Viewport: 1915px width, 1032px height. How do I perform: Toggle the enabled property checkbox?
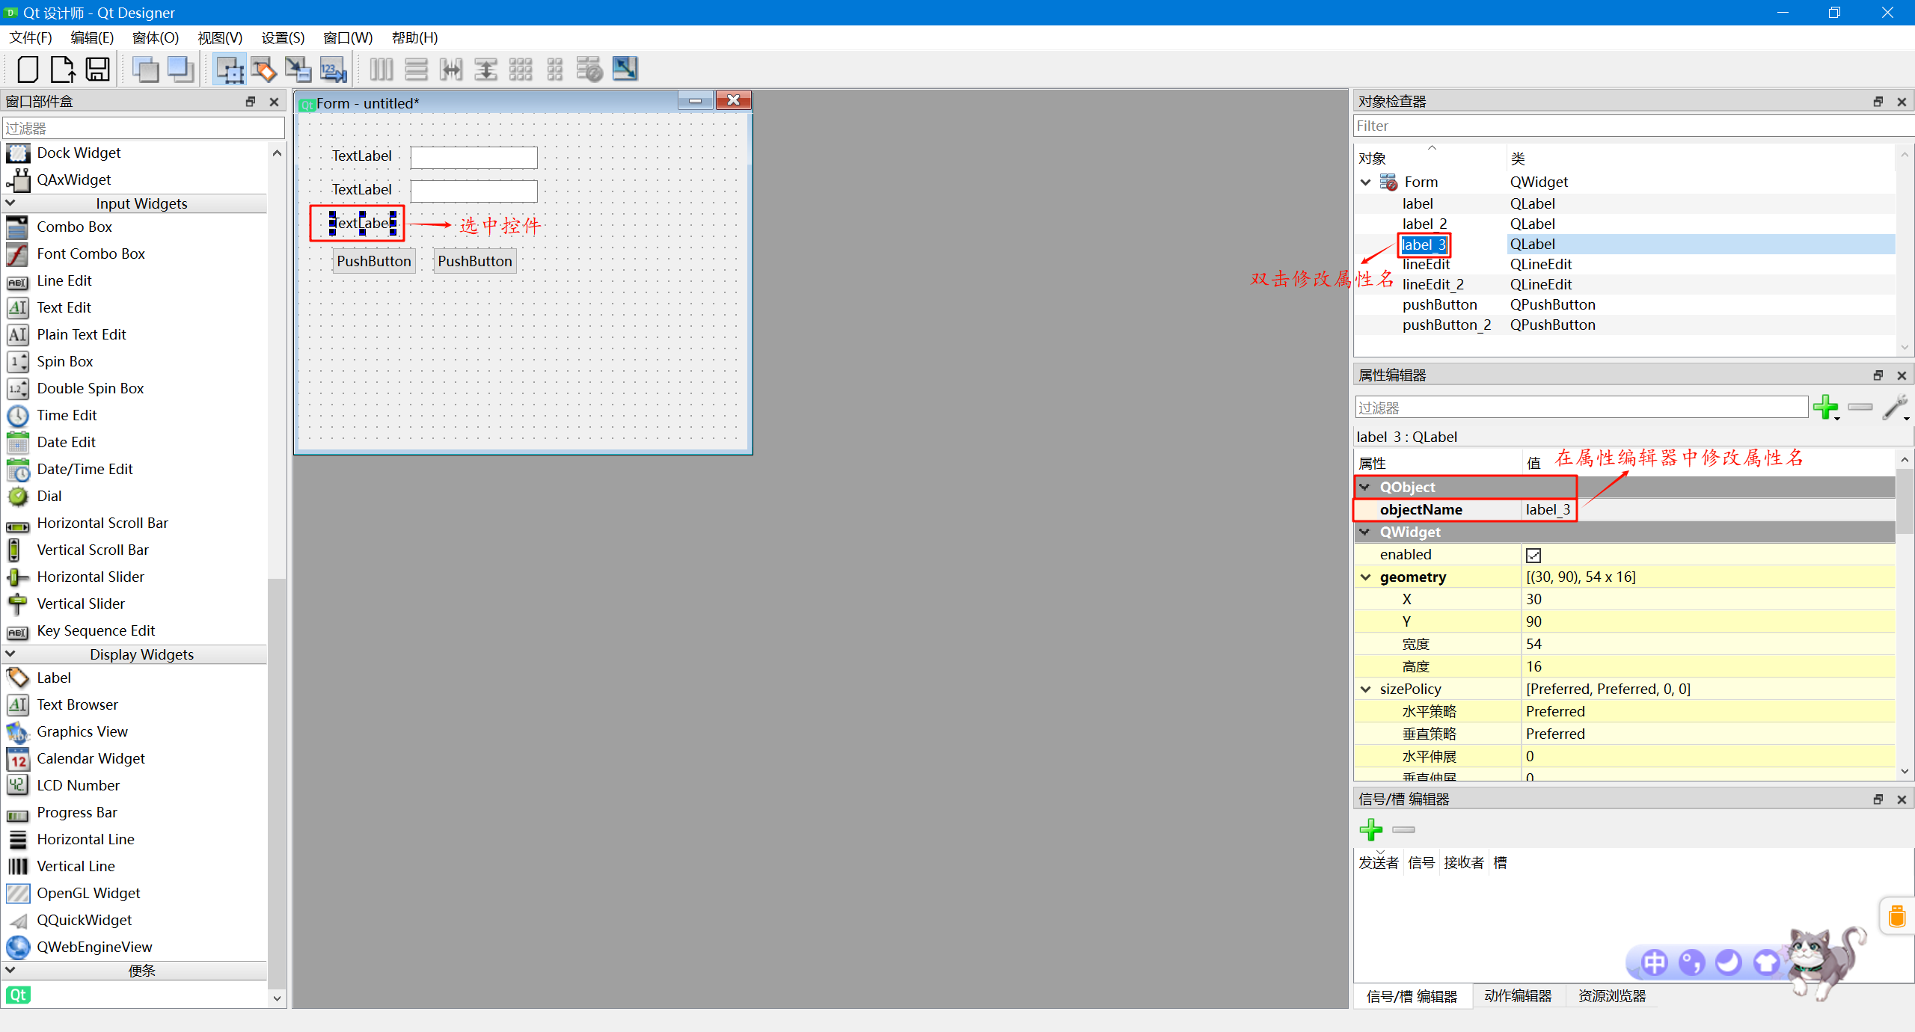(1533, 555)
